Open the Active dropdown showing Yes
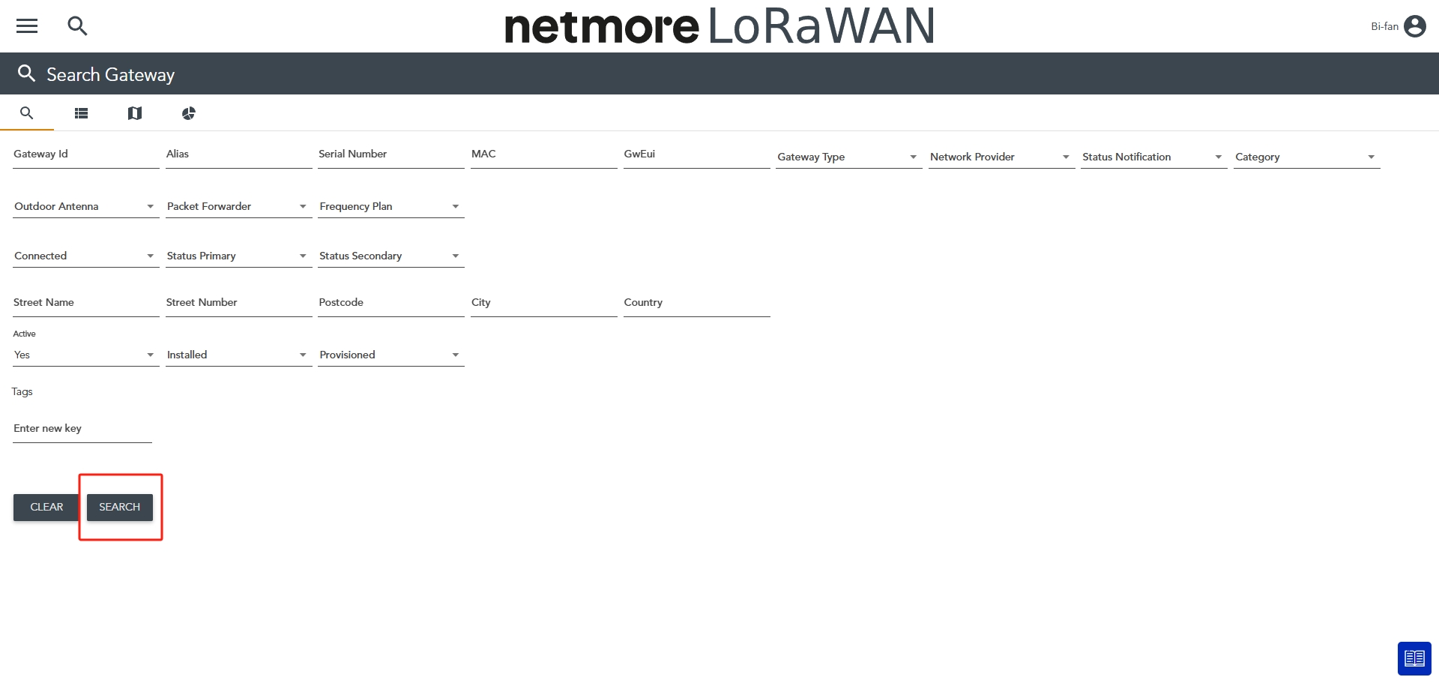This screenshot has width=1439, height=683. click(x=86, y=355)
